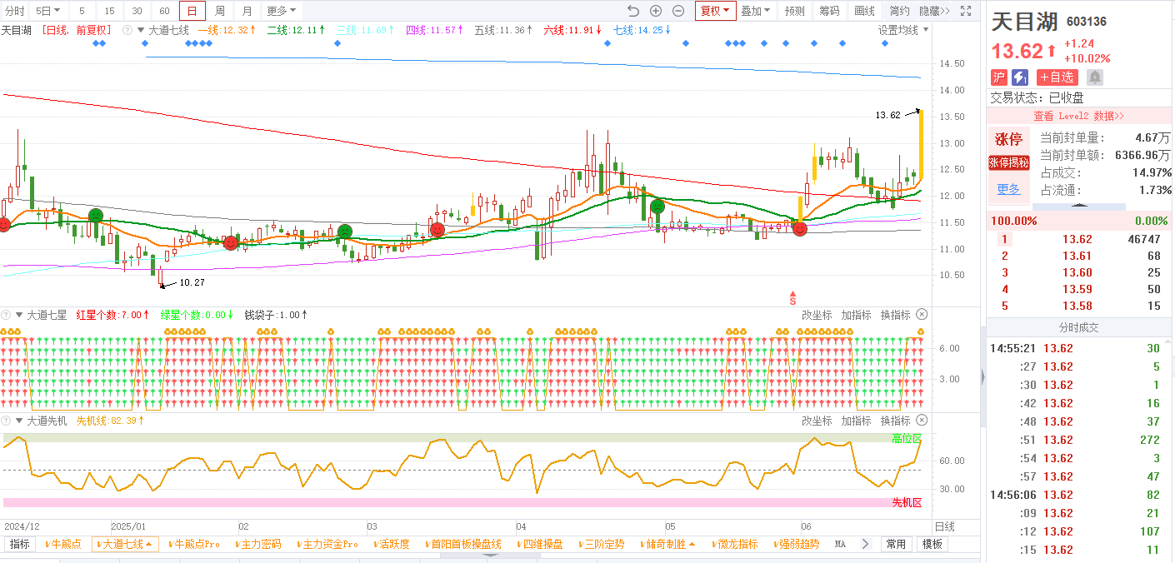Switch to 主力密码 indicator tab

(x=259, y=544)
